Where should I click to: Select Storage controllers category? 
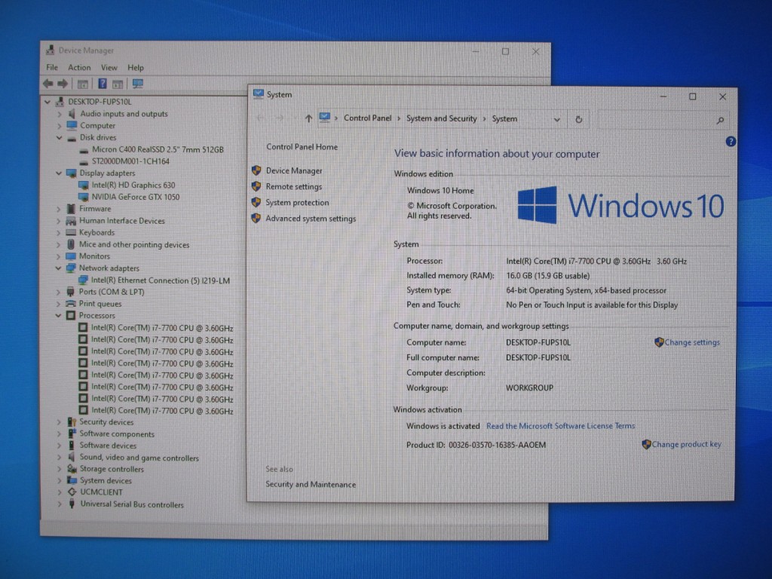(x=112, y=469)
